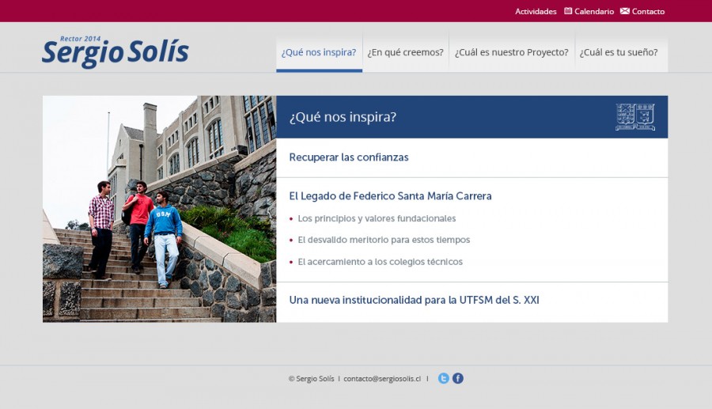This screenshot has height=409, width=712.
Task: Open the Actividades link in top bar
Action: click(x=536, y=11)
